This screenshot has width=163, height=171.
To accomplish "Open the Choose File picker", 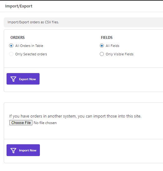I will (21, 123).
